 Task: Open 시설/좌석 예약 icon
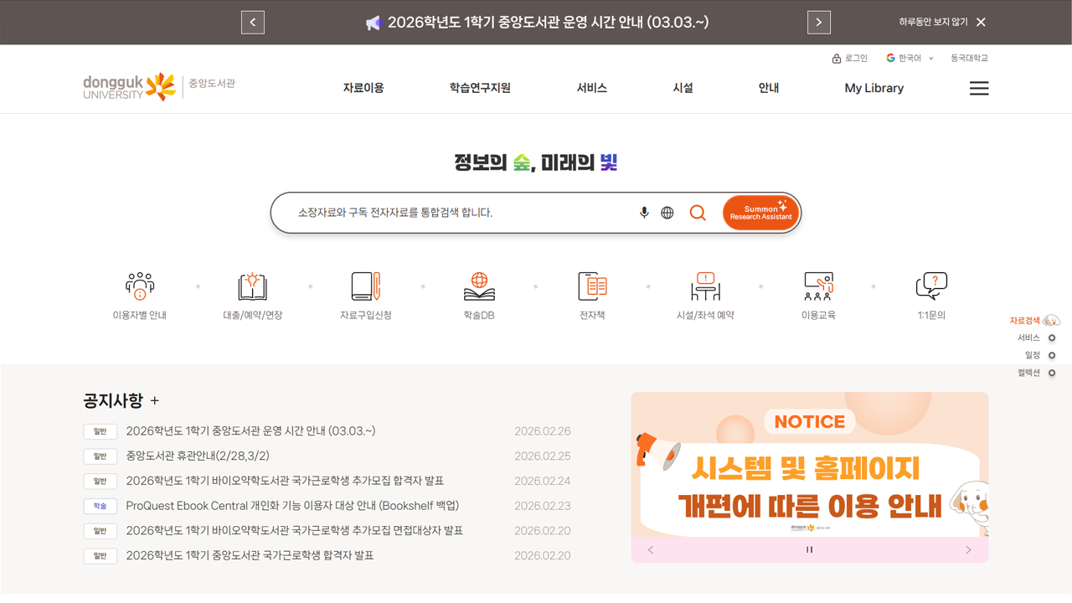pos(705,296)
